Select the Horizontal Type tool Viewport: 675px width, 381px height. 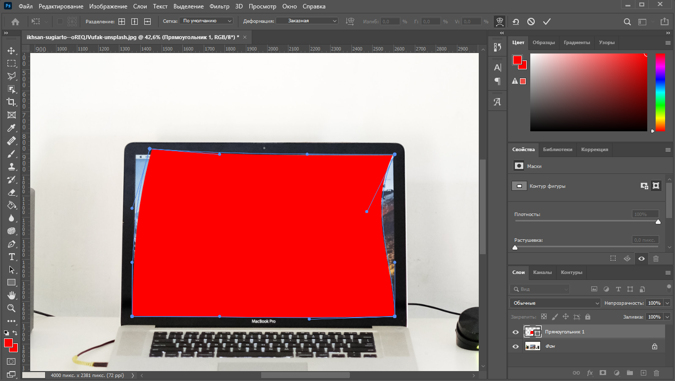11,257
